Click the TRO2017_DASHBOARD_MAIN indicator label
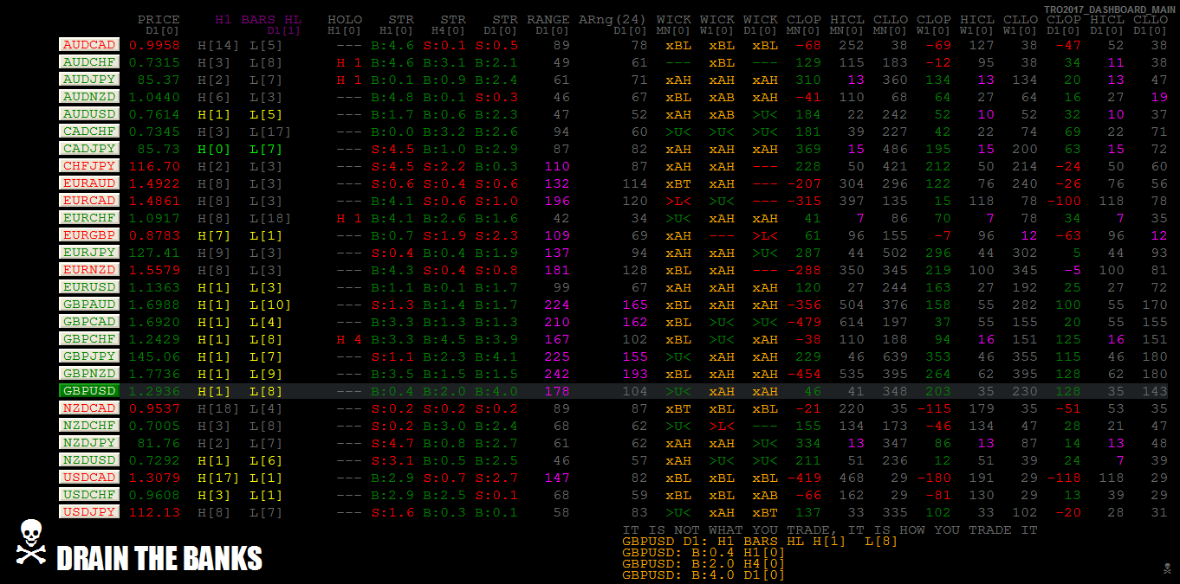Screen dimensions: 1180x584 coord(1109,9)
